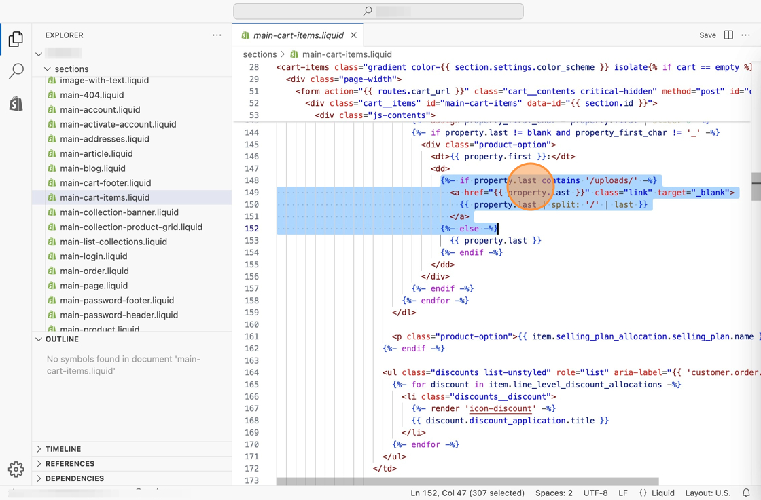Close the main-cart-items.liquid tab
The image size is (761, 500).
pyautogui.click(x=353, y=35)
